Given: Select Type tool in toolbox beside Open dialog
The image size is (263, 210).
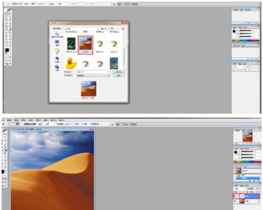Looking at the screenshot, I should click(10, 36).
